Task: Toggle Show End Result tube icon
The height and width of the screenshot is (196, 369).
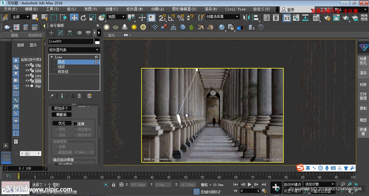Action: point(62,96)
